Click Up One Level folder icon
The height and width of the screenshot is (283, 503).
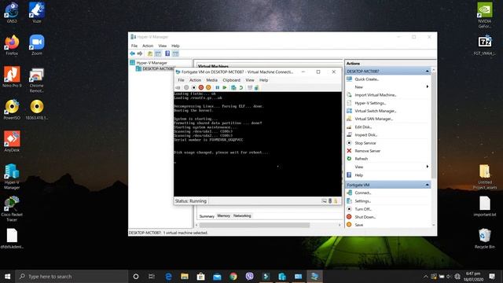[x=150, y=53]
